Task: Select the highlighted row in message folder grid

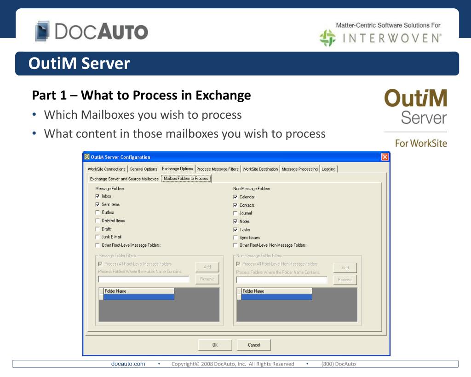Action: pyautogui.click(x=138, y=297)
